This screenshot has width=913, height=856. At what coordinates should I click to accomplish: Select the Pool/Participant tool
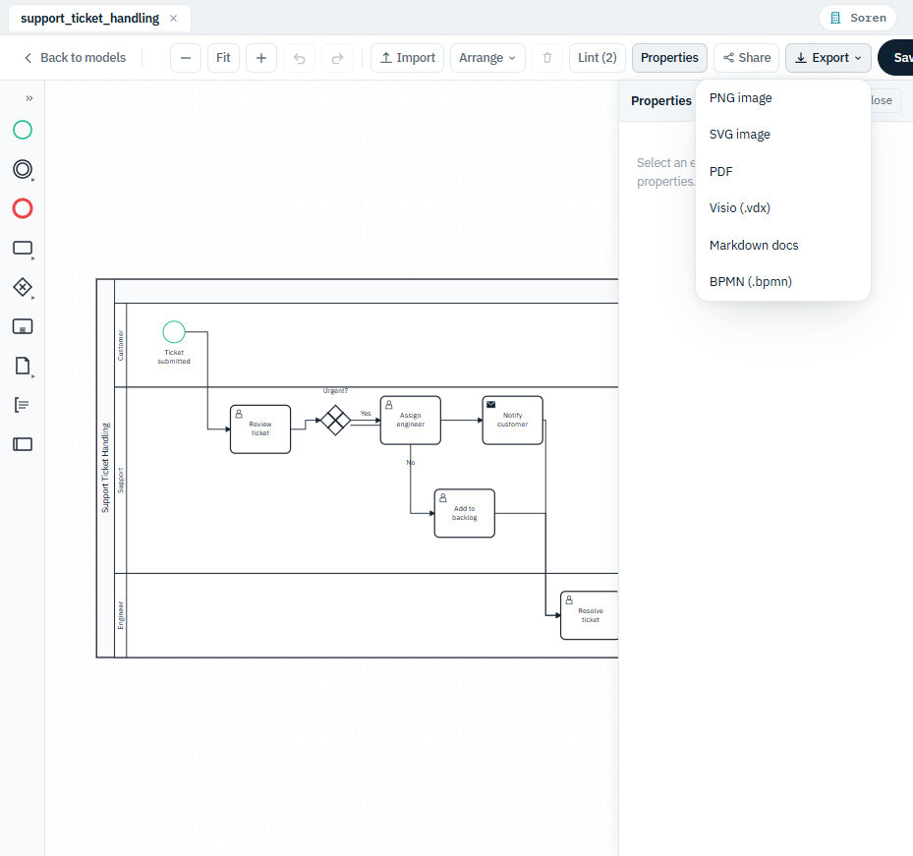23,444
